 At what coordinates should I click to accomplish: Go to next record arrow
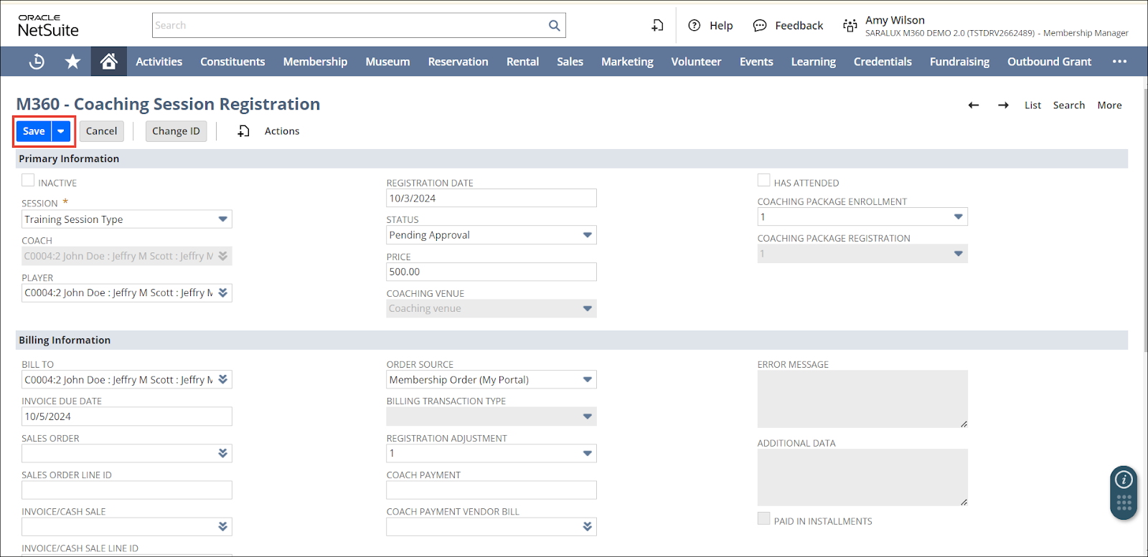pyautogui.click(x=1003, y=105)
